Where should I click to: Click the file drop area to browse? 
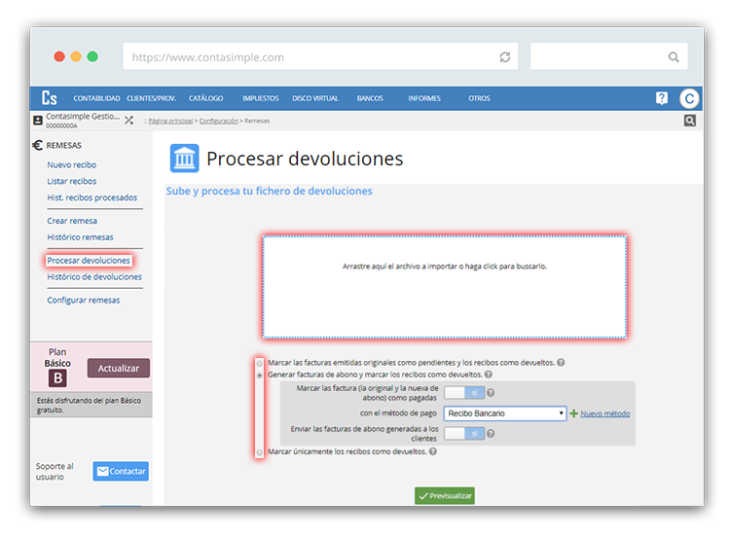(445, 287)
